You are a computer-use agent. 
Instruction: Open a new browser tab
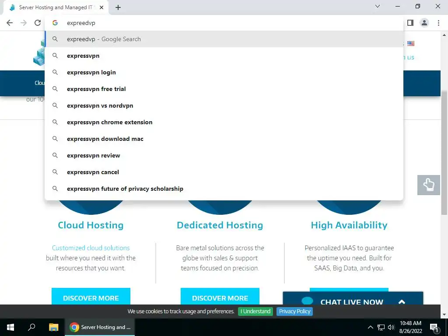[118, 7]
